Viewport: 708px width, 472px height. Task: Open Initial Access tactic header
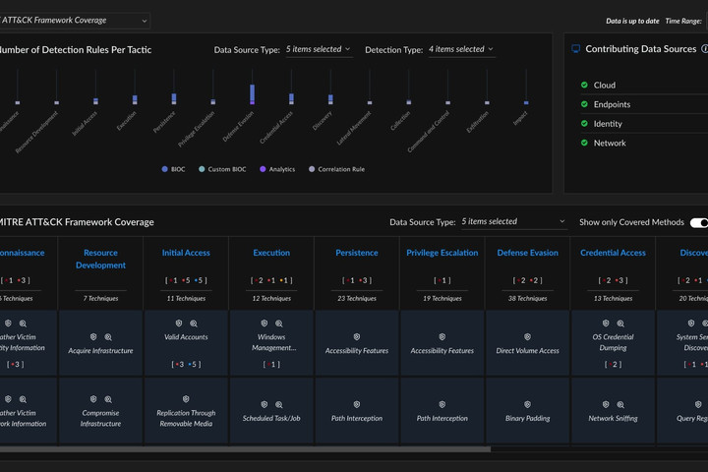pos(186,253)
